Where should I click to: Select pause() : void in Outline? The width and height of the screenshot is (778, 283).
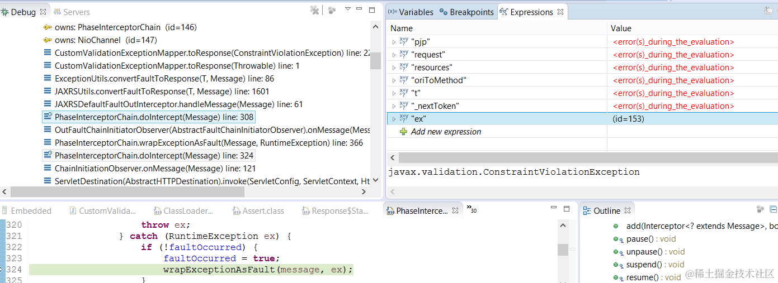coord(644,239)
